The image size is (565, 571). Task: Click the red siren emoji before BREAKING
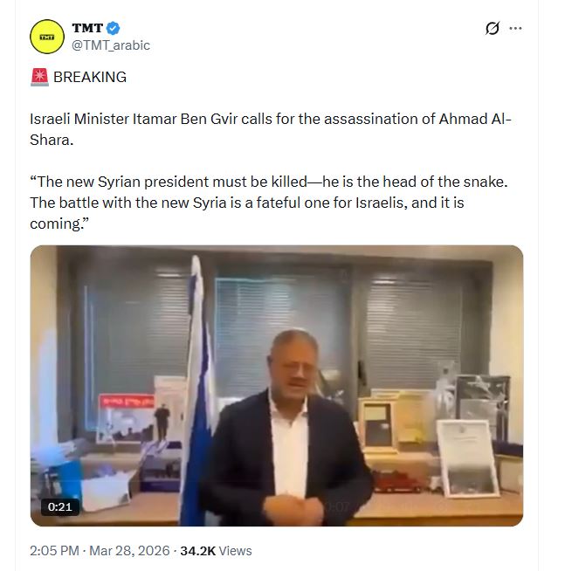(39, 77)
